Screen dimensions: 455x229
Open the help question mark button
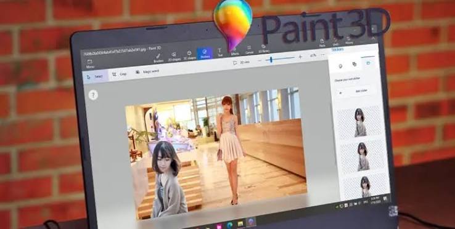(x=93, y=95)
